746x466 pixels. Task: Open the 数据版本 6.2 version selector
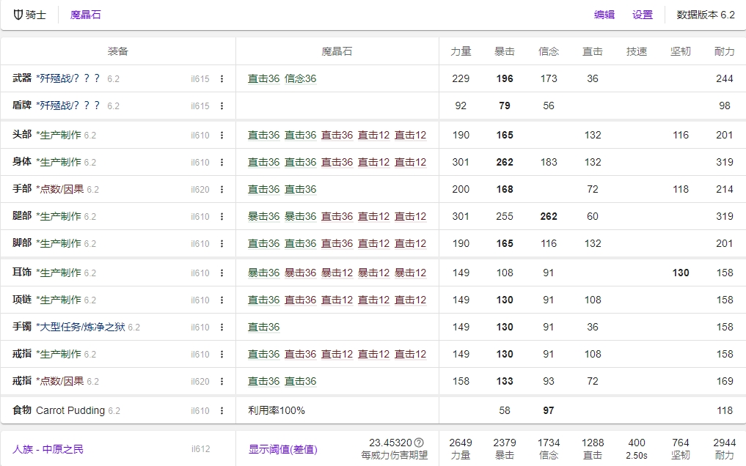click(703, 15)
